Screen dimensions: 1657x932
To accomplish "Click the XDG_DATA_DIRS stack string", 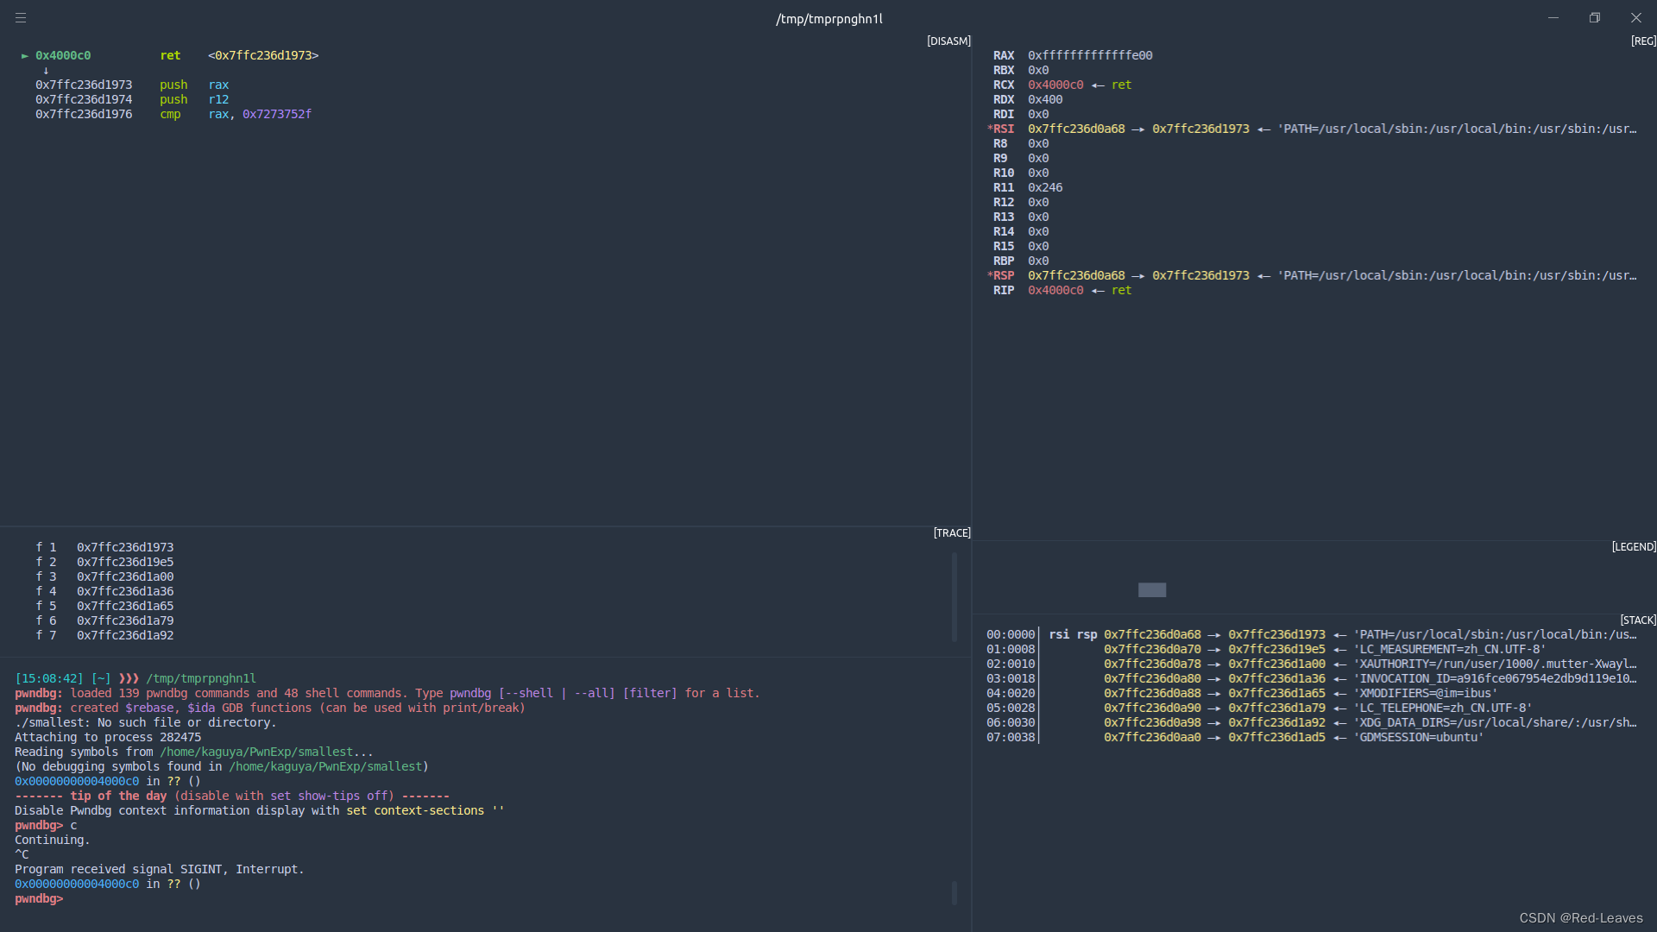I will point(1495,722).
